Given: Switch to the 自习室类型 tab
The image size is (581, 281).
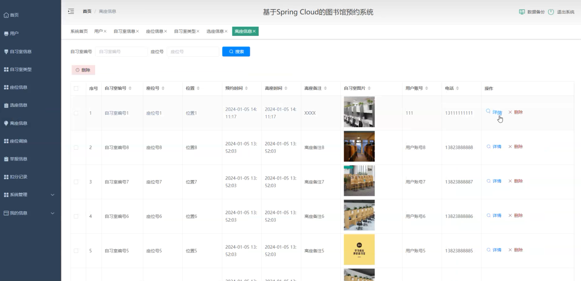Looking at the screenshot, I should pos(185,31).
